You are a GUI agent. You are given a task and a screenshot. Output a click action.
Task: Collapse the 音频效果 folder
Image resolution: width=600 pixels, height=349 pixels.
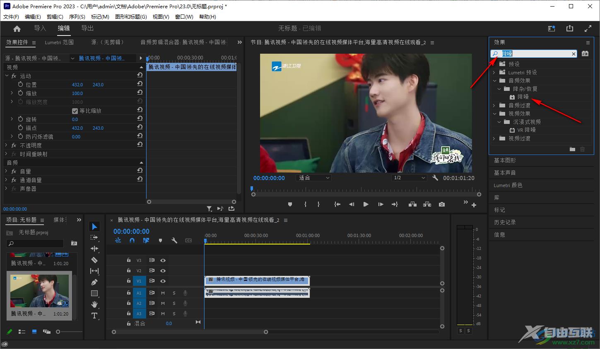(x=494, y=81)
